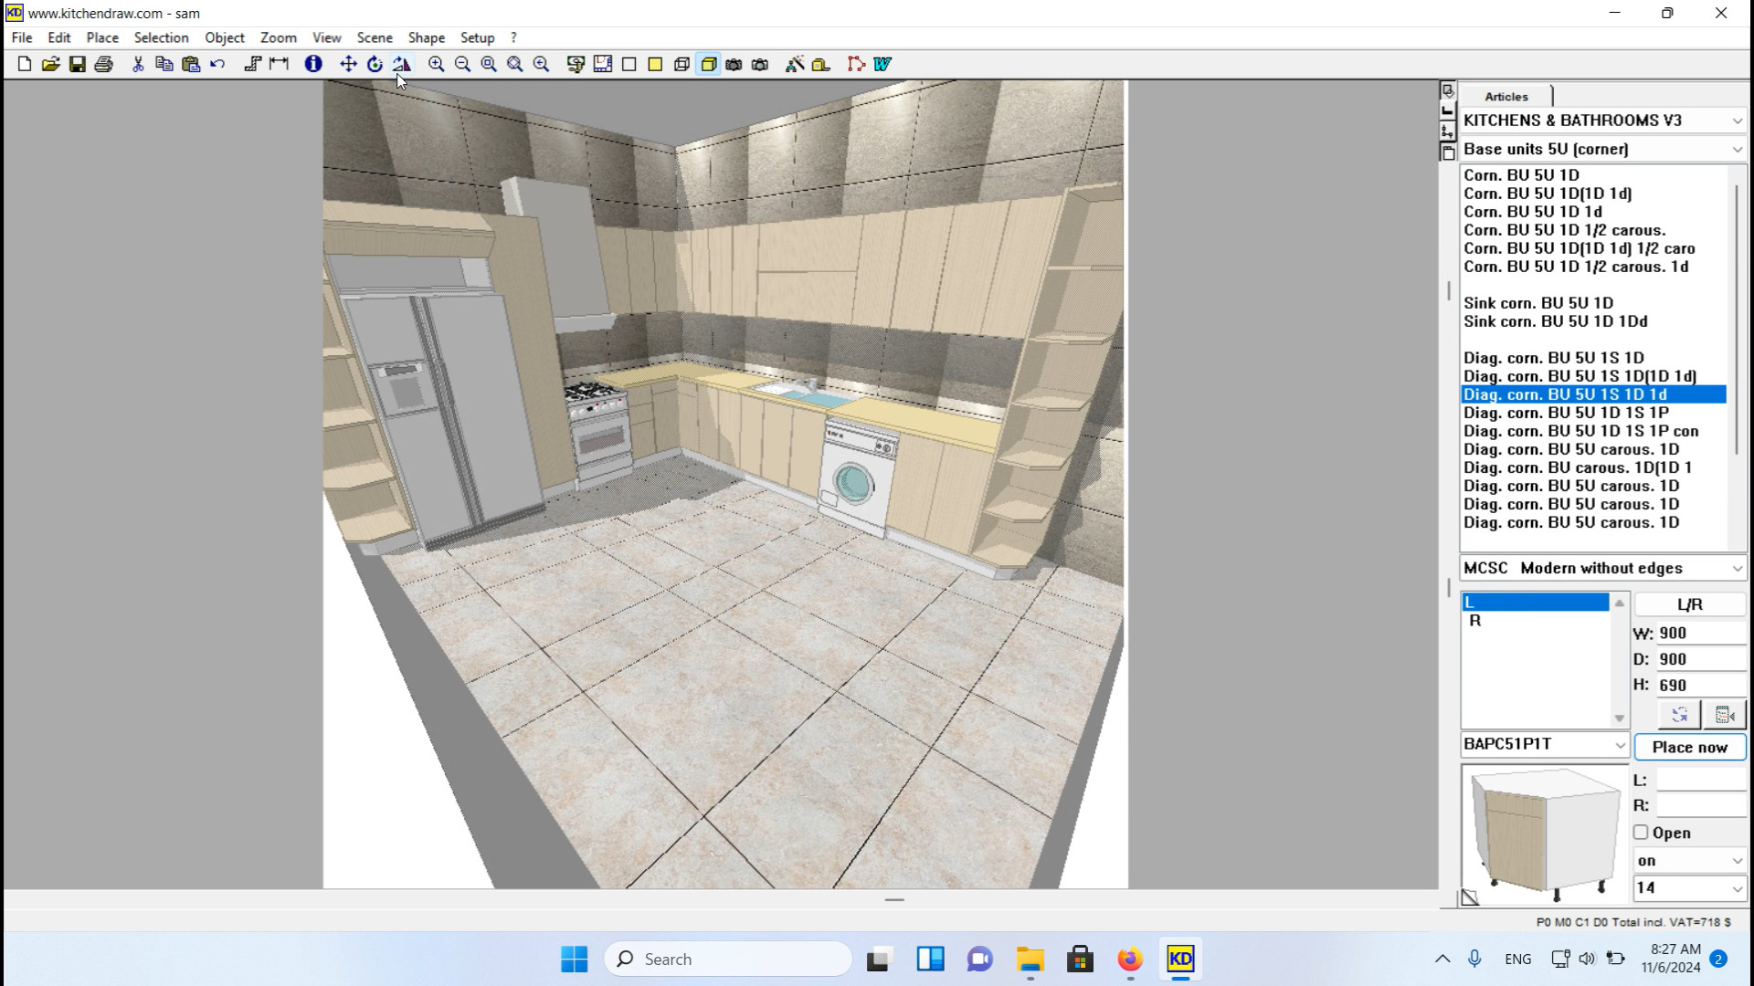Click the Dimension measurement tool icon

[280, 64]
